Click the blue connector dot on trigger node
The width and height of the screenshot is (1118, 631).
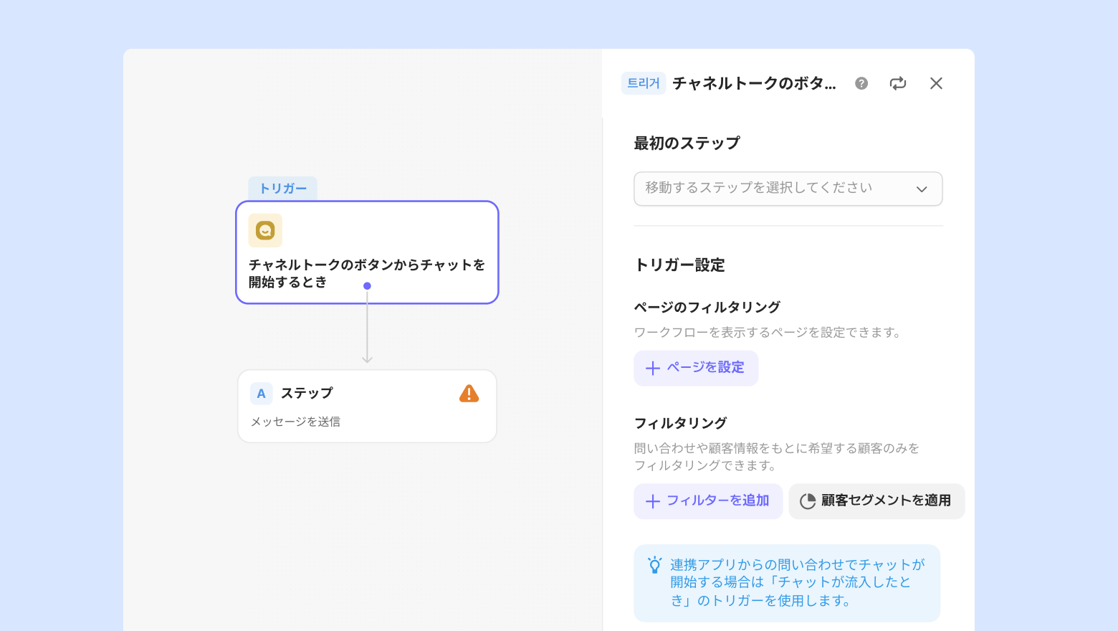point(367,286)
